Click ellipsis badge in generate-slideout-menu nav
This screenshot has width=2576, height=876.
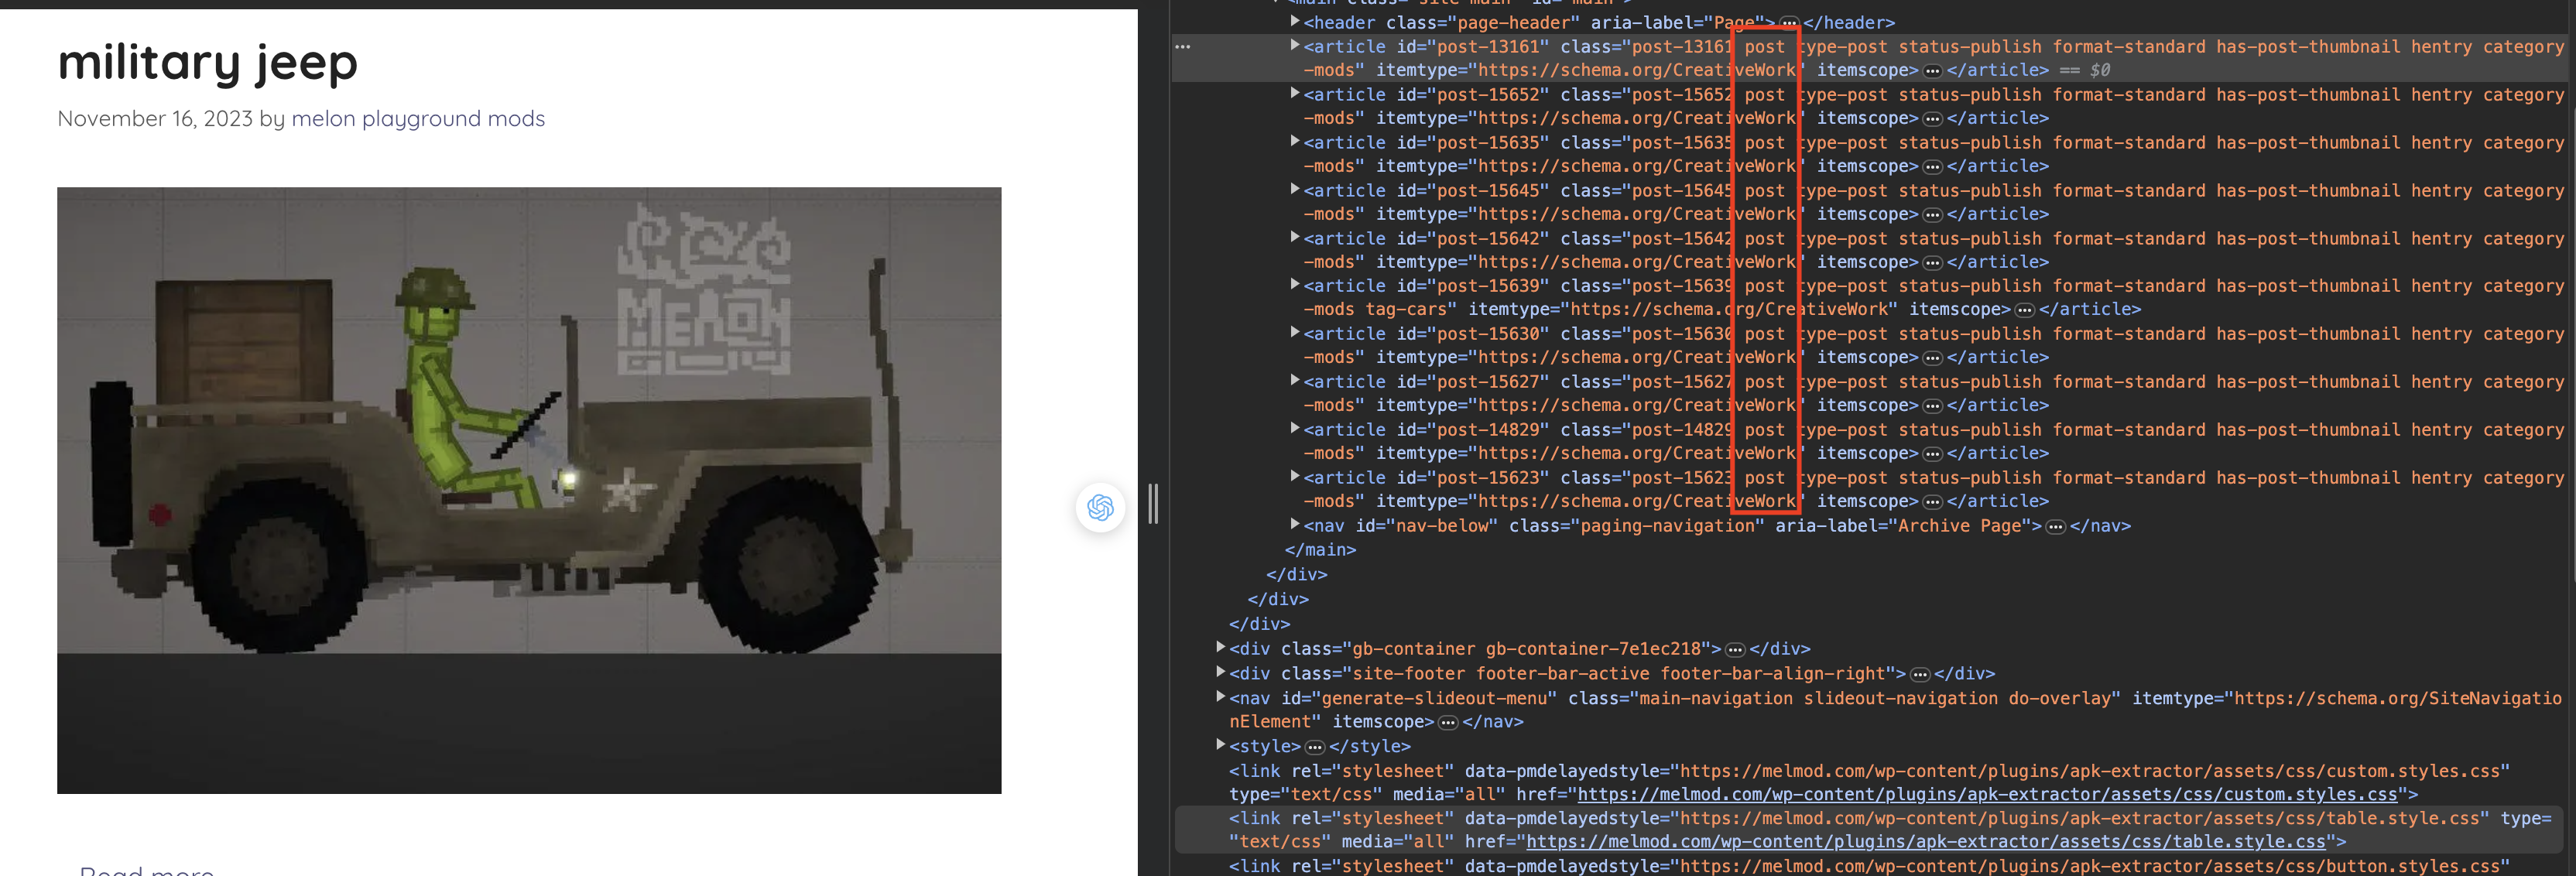[1447, 722]
